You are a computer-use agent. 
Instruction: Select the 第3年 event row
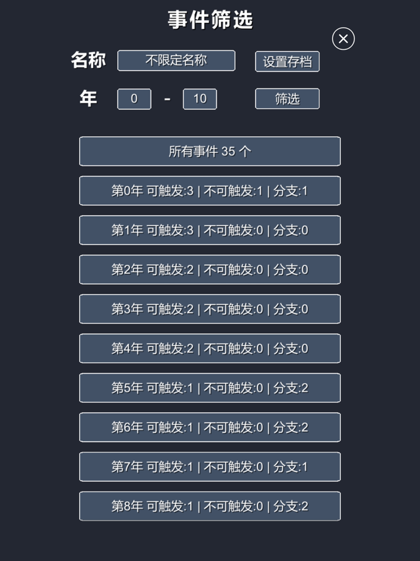coord(209,309)
